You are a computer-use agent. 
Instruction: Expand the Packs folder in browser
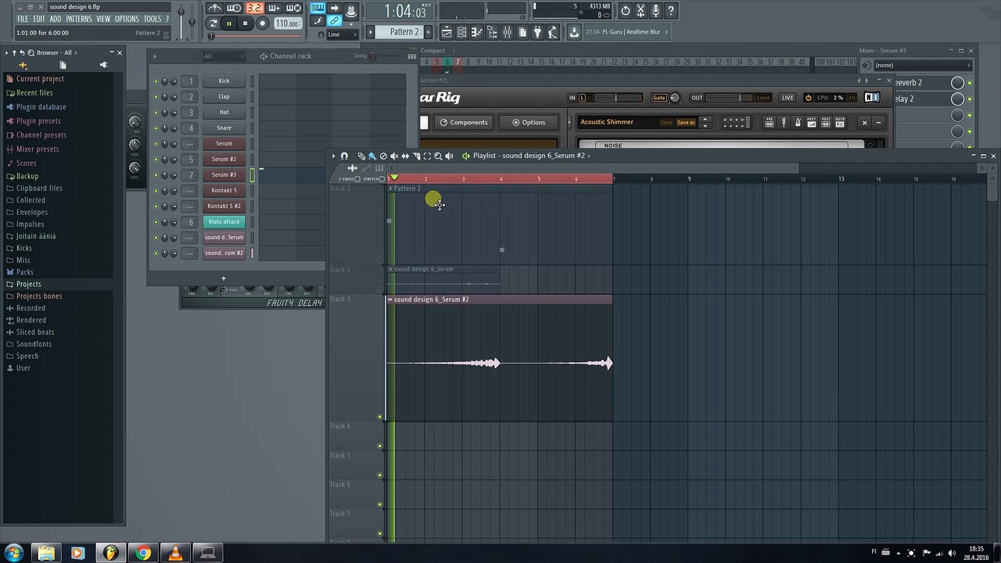25,272
